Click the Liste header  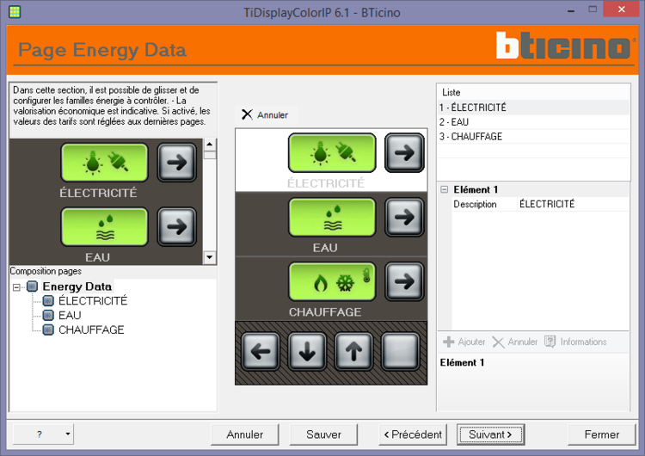tap(451, 92)
